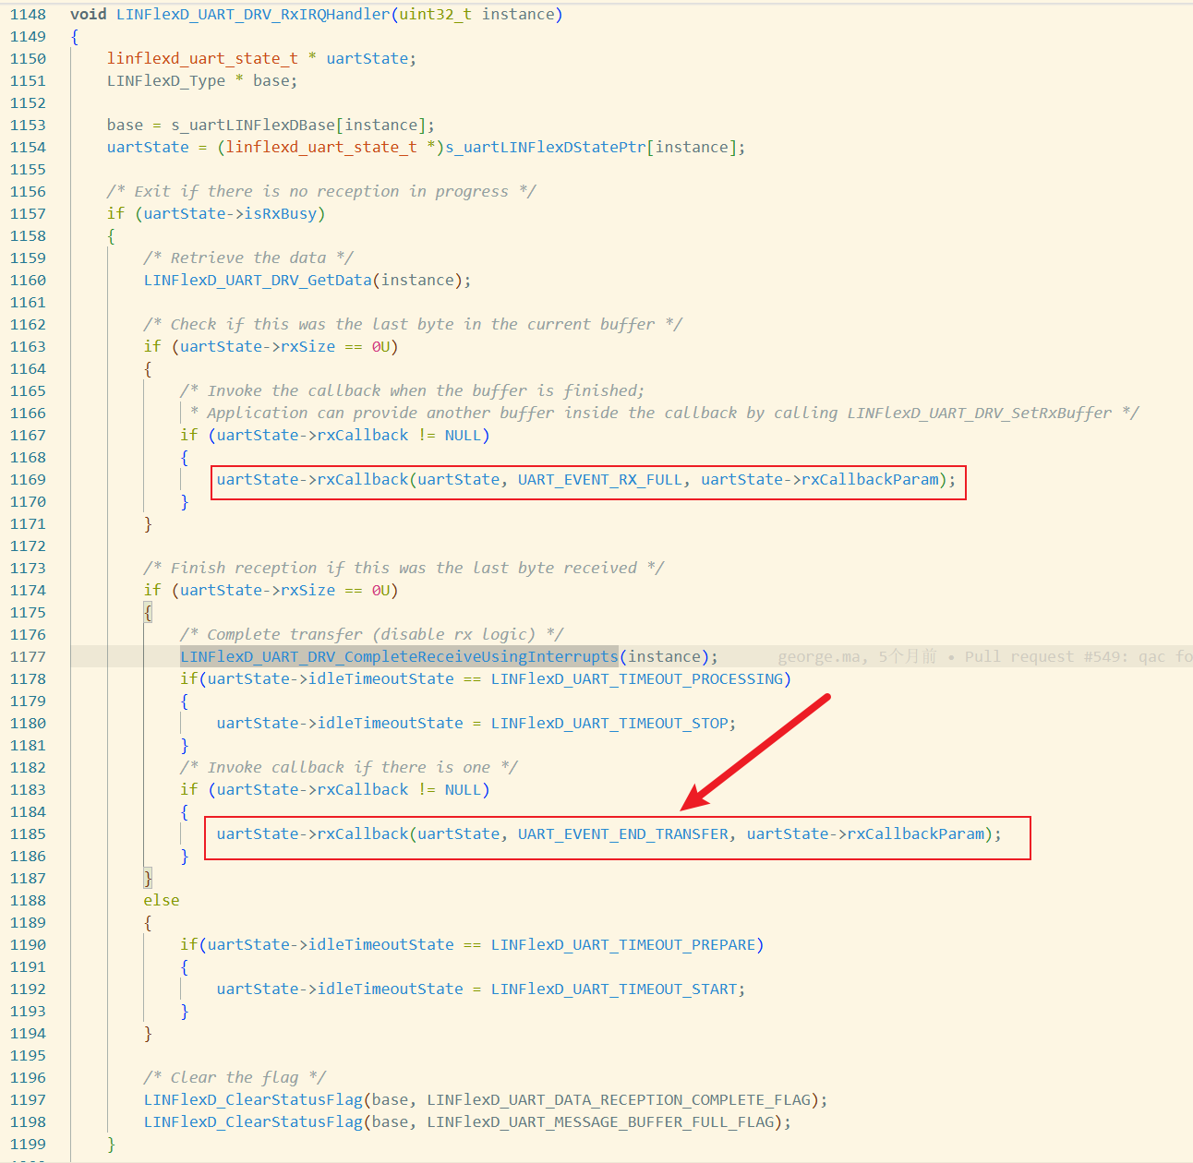Click the highlighted closing brace on line 1187
This screenshot has width=1193, height=1163.
pyautogui.click(x=148, y=878)
